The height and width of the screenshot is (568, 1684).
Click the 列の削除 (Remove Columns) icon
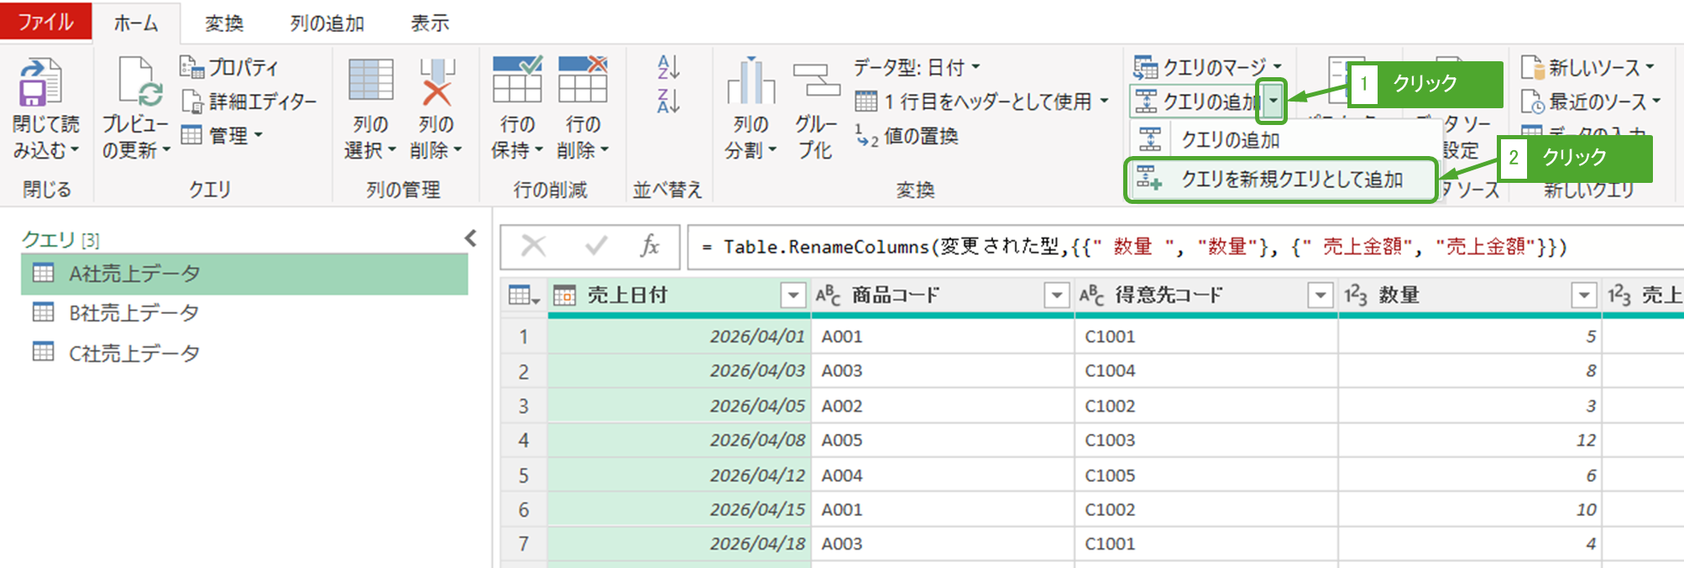click(x=437, y=81)
